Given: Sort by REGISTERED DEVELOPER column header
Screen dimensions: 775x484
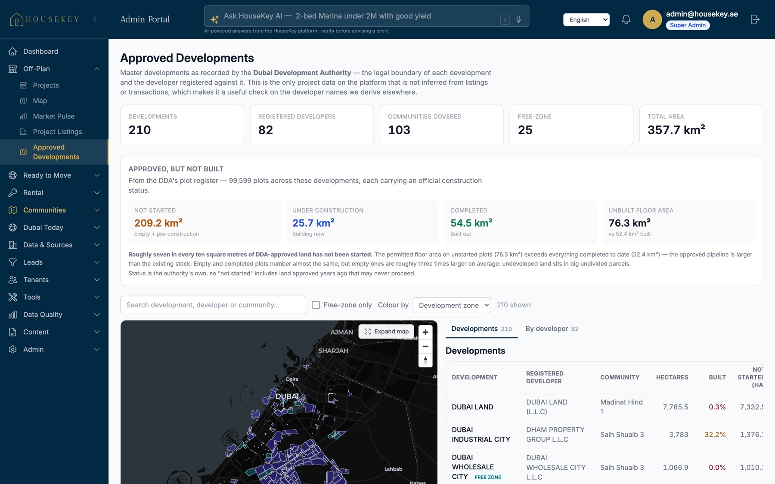Looking at the screenshot, I should [x=545, y=377].
